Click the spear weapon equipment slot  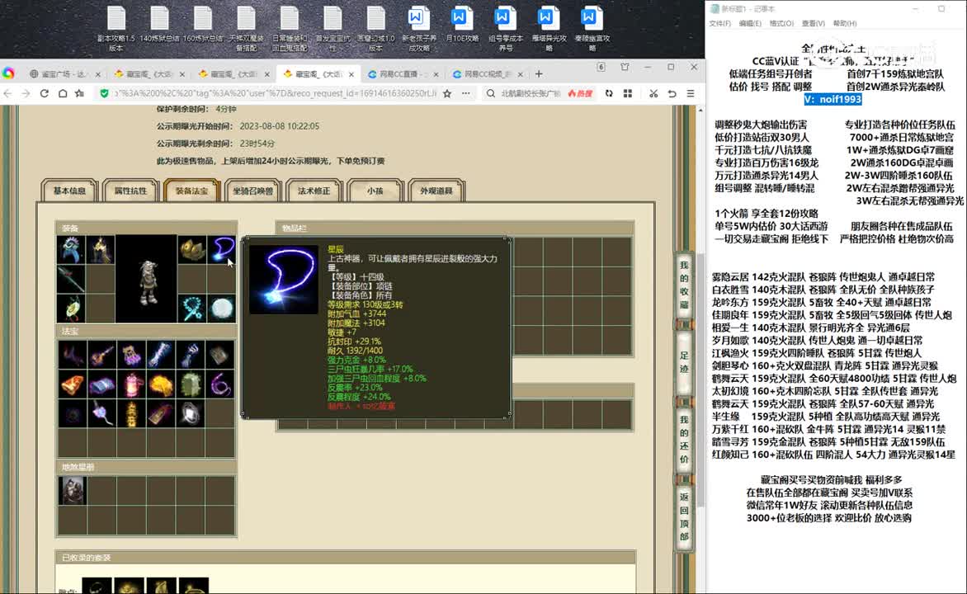(x=71, y=279)
